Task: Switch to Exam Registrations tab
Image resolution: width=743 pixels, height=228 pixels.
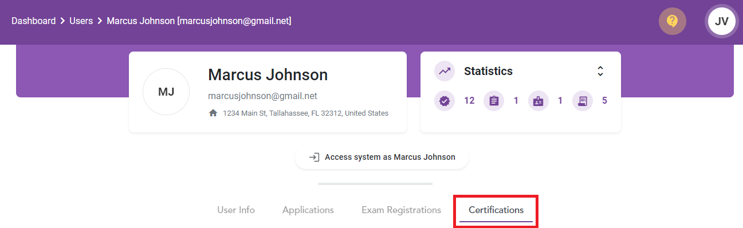Action: click(x=402, y=210)
